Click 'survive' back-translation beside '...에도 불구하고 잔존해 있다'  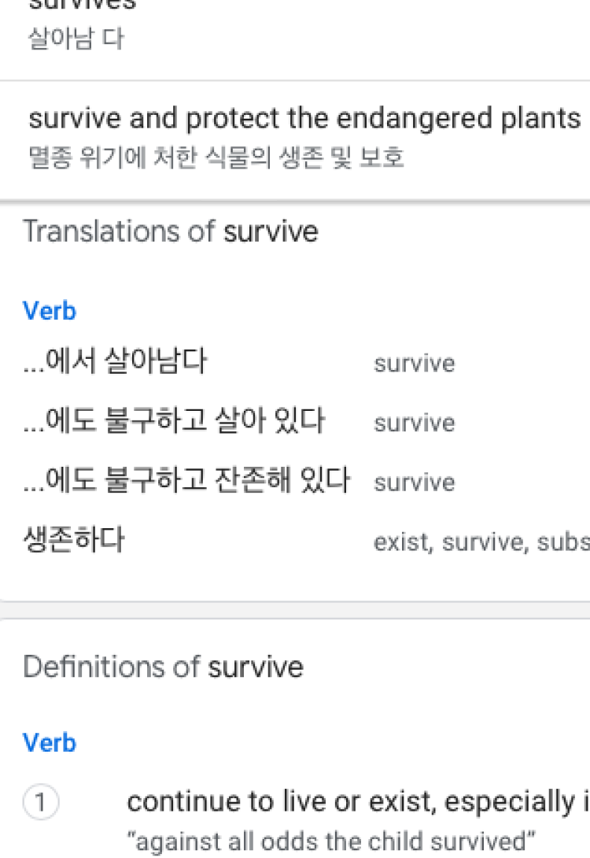click(x=415, y=483)
